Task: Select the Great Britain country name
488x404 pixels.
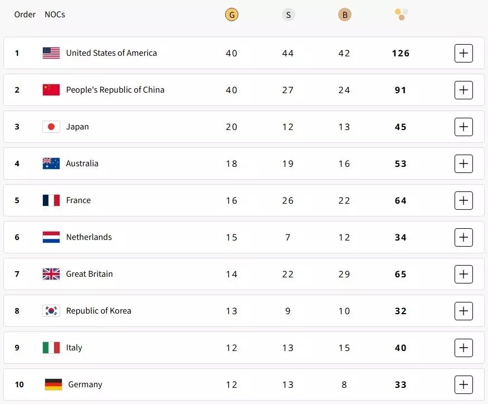Action: (90, 274)
